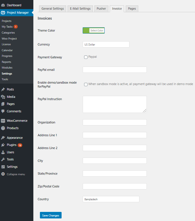Open the Pages settings tab
195x221 pixels.
point(132,9)
